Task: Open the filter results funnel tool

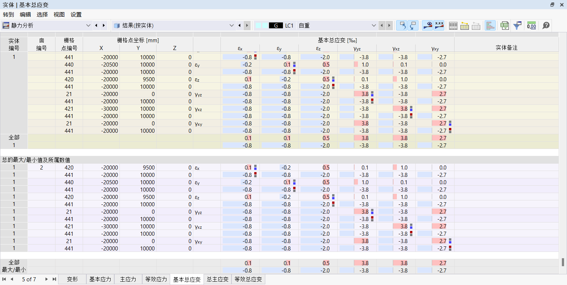Action: tap(517, 25)
